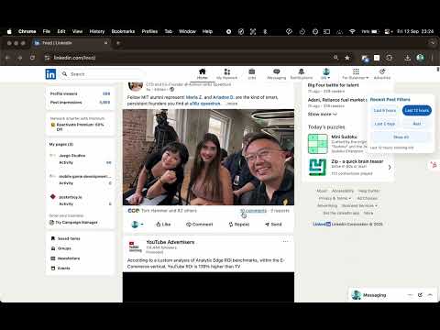
Task: Comment on the MIT alumni post
Action: pyautogui.click(x=199, y=225)
